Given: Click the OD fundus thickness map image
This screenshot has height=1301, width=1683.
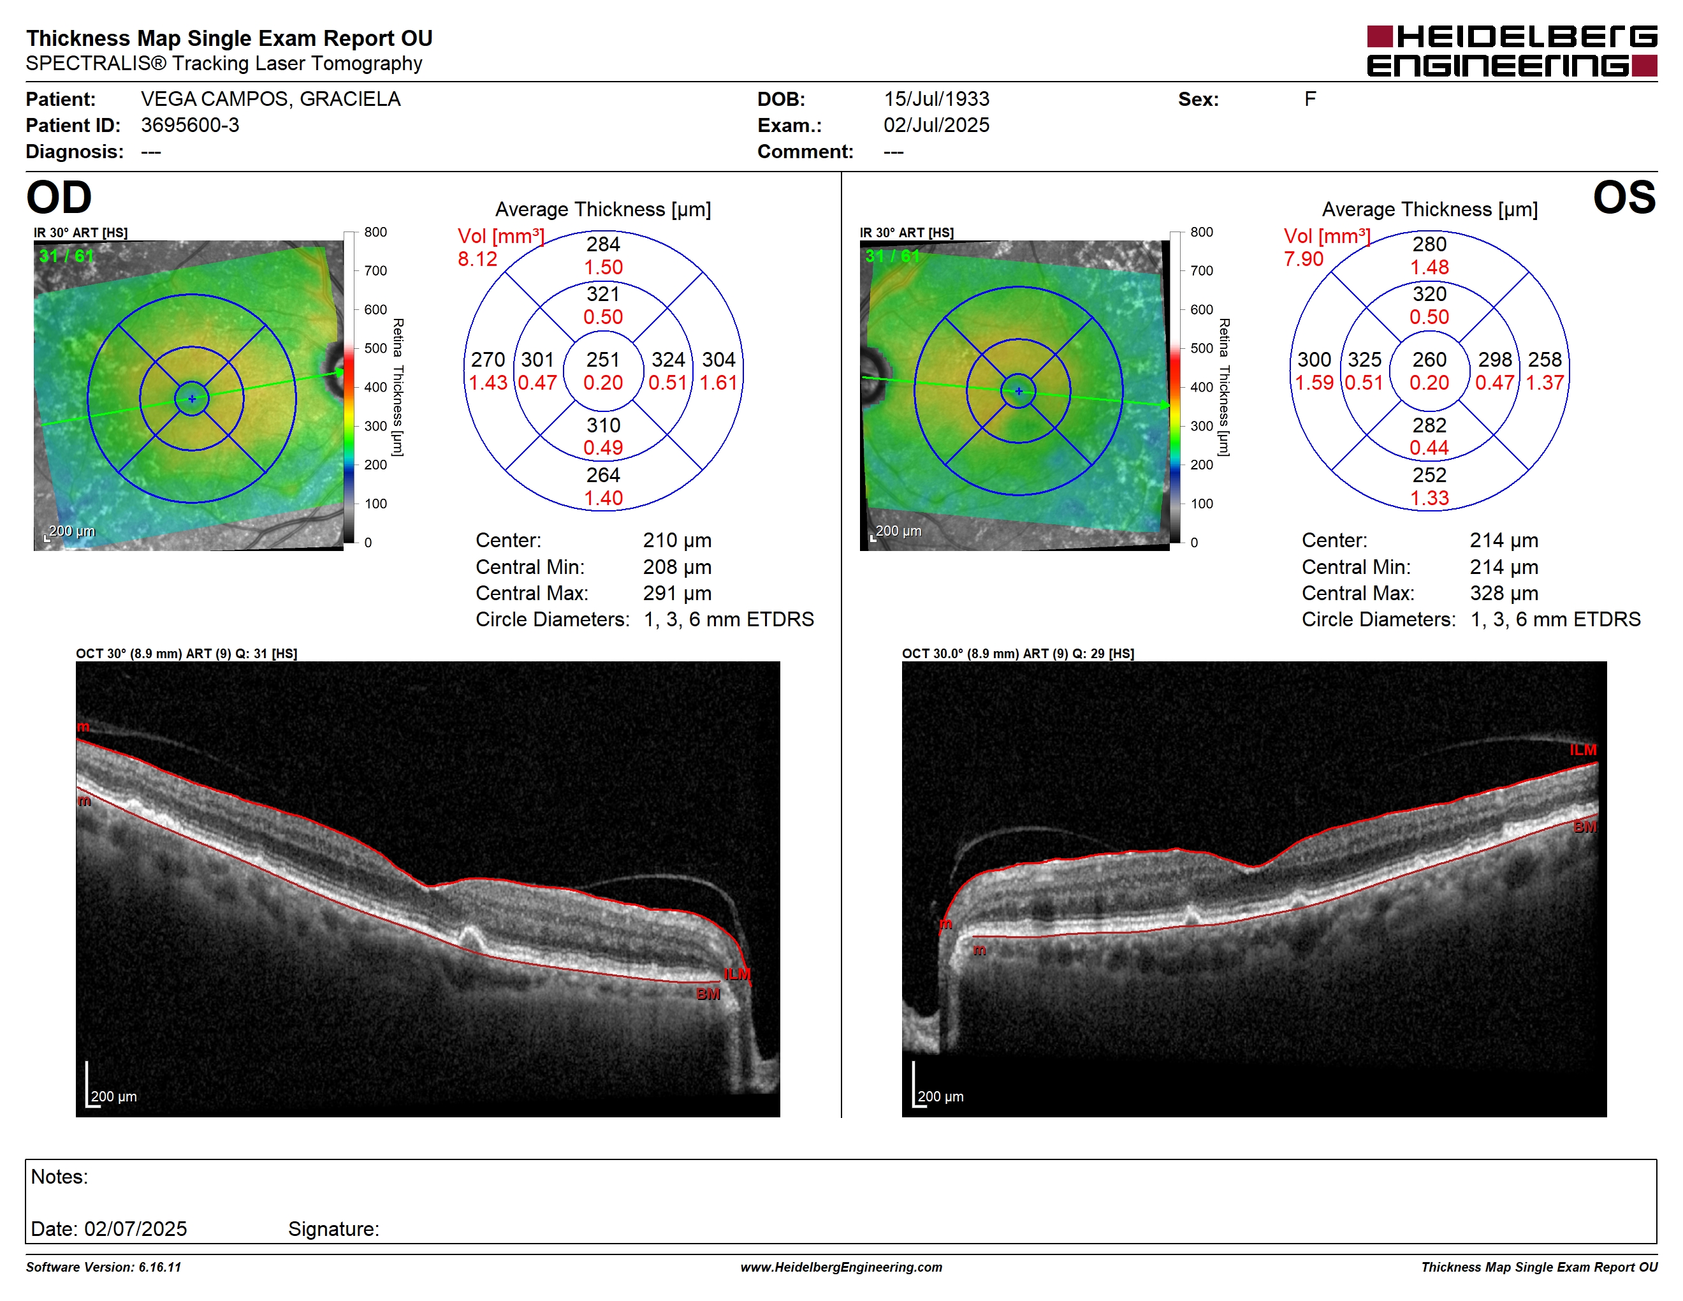Looking at the screenshot, I should click(189, 395).
